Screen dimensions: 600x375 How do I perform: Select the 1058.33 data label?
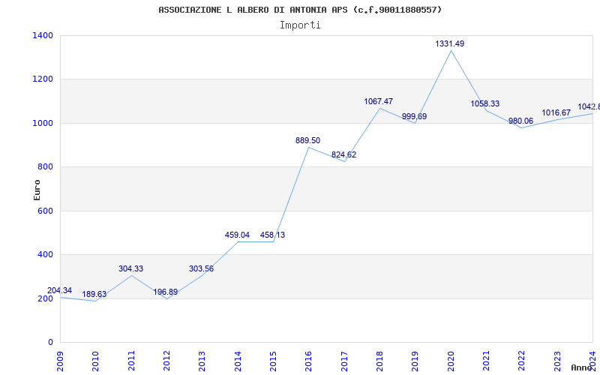(484, 103)
